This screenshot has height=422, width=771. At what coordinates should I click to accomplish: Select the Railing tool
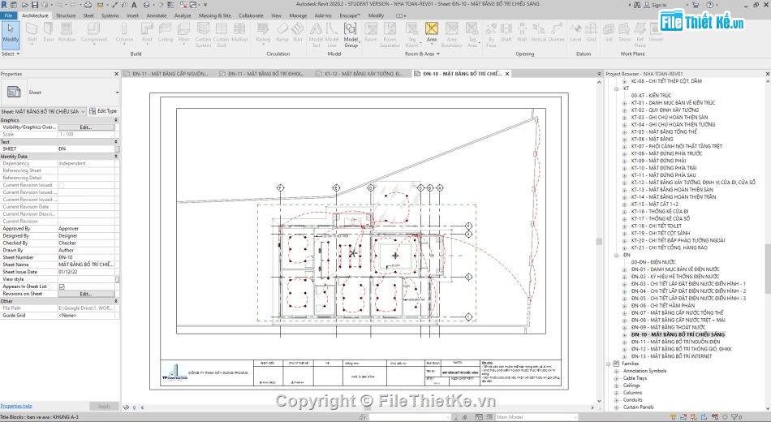[263, 32]
